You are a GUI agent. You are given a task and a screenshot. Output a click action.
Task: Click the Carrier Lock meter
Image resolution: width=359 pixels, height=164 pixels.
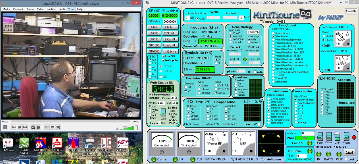[163, 144]
